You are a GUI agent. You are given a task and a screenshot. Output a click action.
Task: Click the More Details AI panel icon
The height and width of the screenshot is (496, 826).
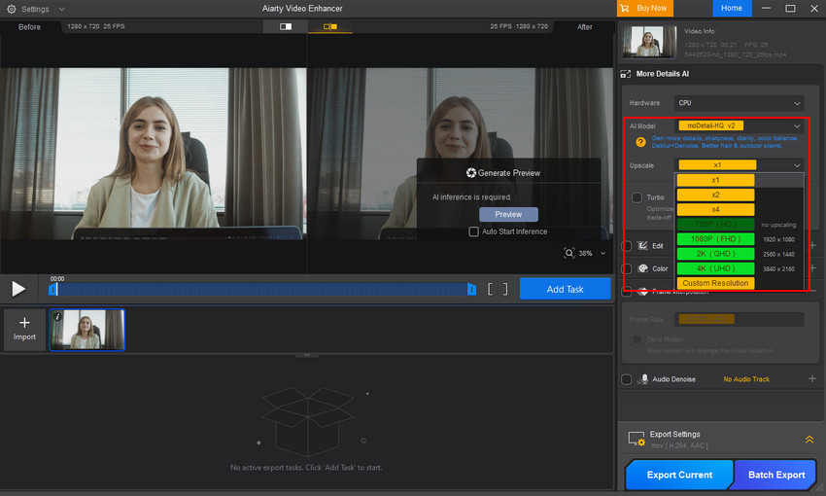tap(626, 74)
